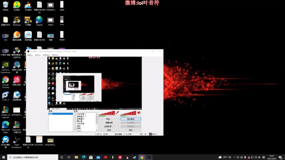Image resolution: width=285 pixels, height=160 pixels.
Task: Open the 设定(S) menu in OBS
Action: tap(37, 55)
